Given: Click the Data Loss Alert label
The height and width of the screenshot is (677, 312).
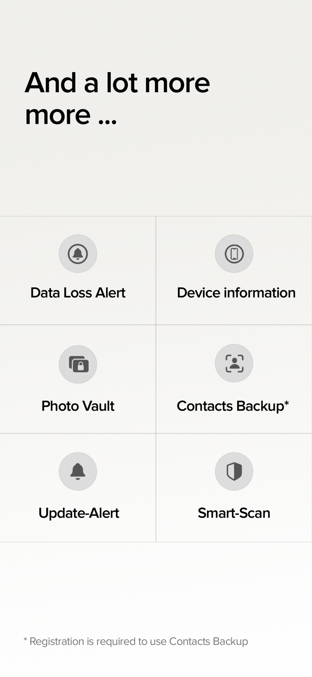Looking at the screenshot, I should pos(77,292).
